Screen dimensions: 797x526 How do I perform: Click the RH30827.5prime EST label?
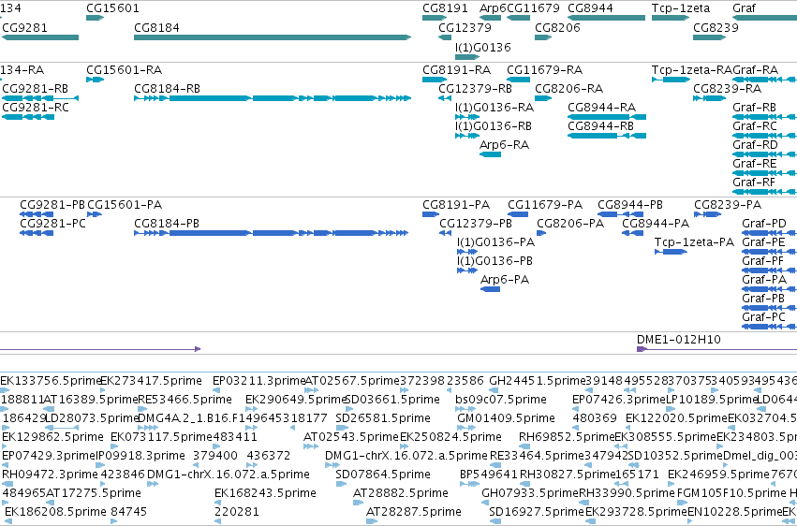click(568, 475)
